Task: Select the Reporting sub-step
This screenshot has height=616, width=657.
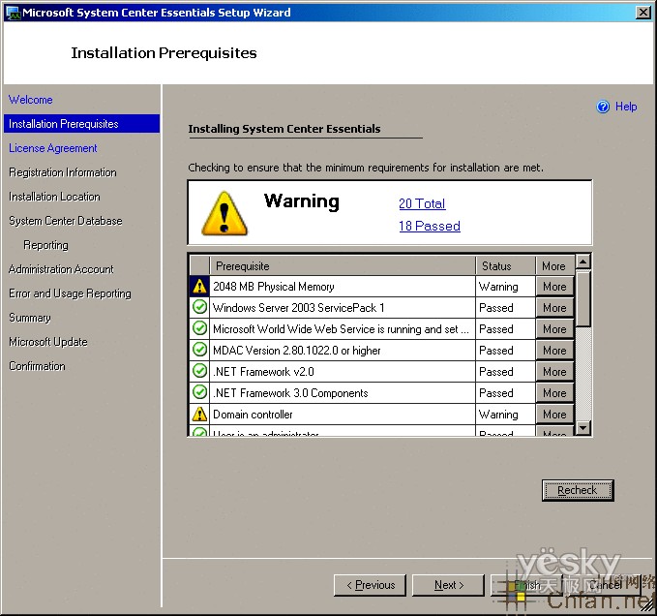Action: pos(45,245)
